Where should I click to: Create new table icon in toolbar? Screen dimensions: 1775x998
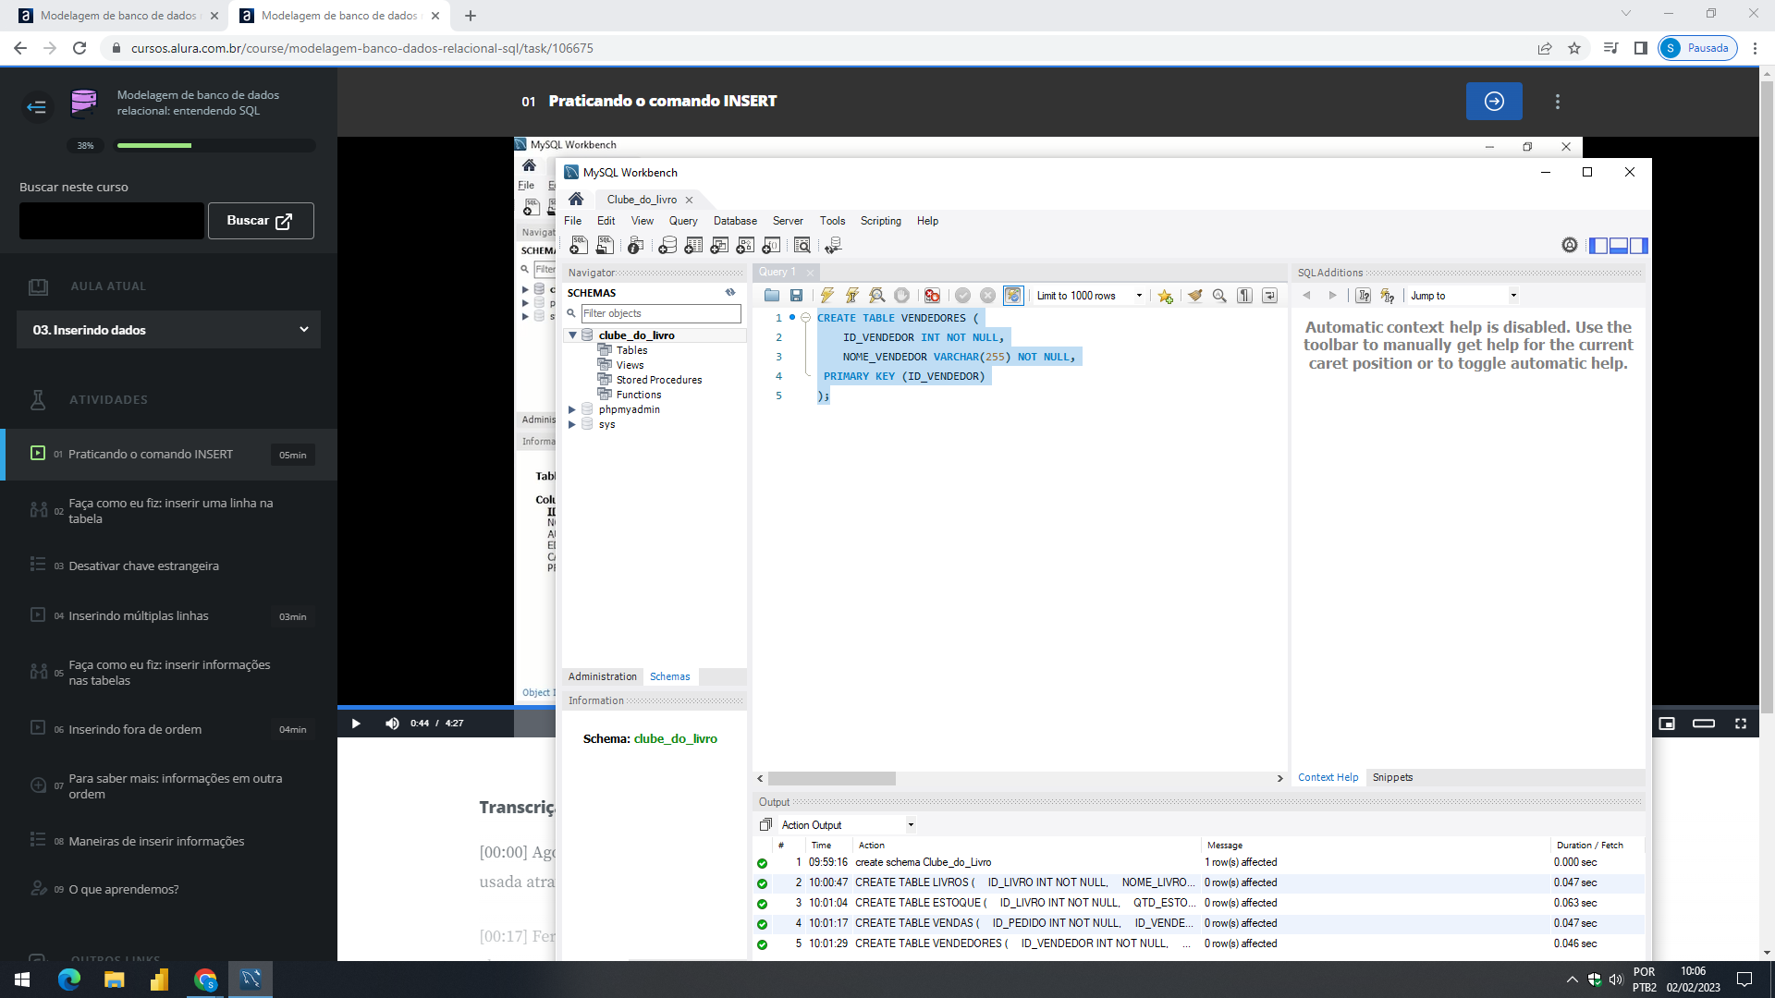(x=693, y=246)
